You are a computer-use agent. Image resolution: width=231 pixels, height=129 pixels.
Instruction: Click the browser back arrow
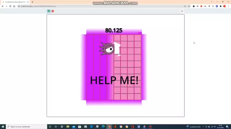point(3,6)
